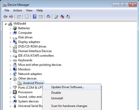Screen dimensions: 139x110
Task: Open the Action menu
Action: [x=18, y=10]
